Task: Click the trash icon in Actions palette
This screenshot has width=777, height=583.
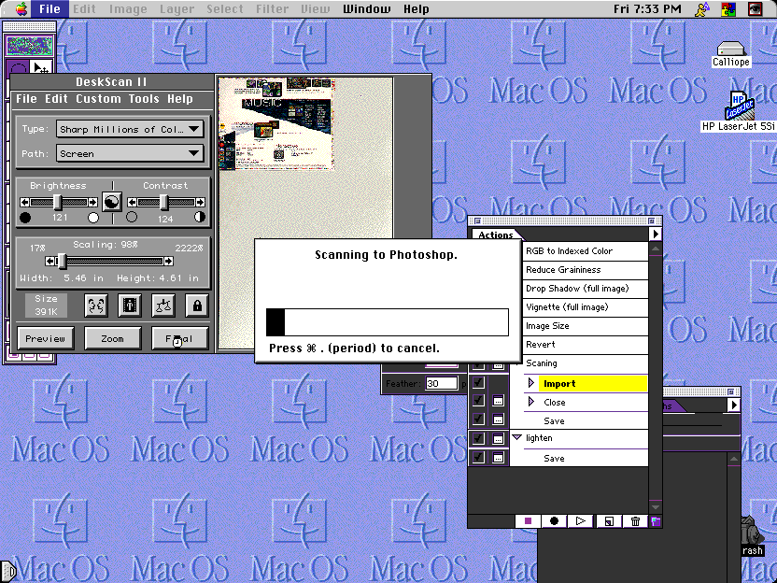Action: coord(635,521)
